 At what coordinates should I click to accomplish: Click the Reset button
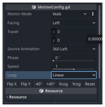(x=90, y=84)
